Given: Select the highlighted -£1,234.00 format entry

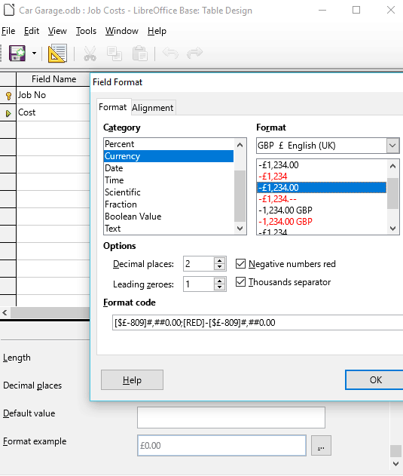Looking at the screenshot, I should pyautogui.click(x=322, y=188).
